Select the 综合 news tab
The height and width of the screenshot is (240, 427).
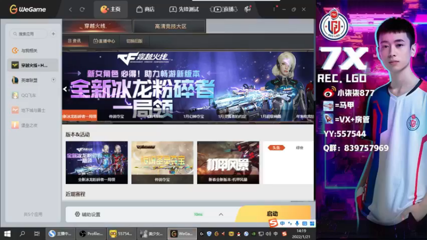(299, 148)
